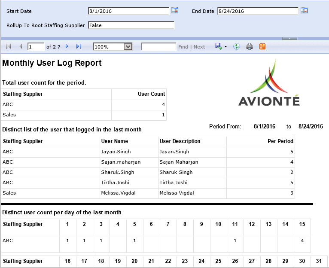The image size is (329, 268).
Task: Click description 'Sajan Maharjan'
Action: (179, 162)
